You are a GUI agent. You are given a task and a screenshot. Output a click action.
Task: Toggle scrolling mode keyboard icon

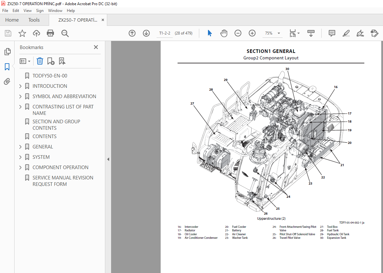tap(311, 33)
